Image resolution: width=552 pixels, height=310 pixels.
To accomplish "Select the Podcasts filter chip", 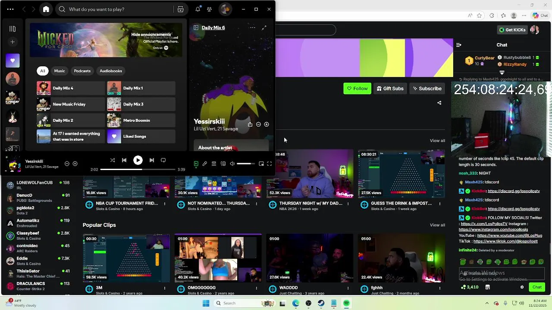I will point(82,71).
